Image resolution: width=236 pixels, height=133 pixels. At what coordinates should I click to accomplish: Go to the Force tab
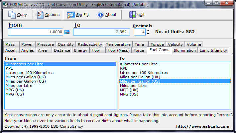click(x=139, y=50)
